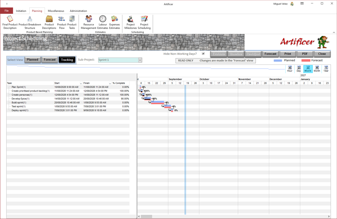Viewport: 337px width, 219px height.
Task: Open Project Milestones
Action: click(130, 22)
